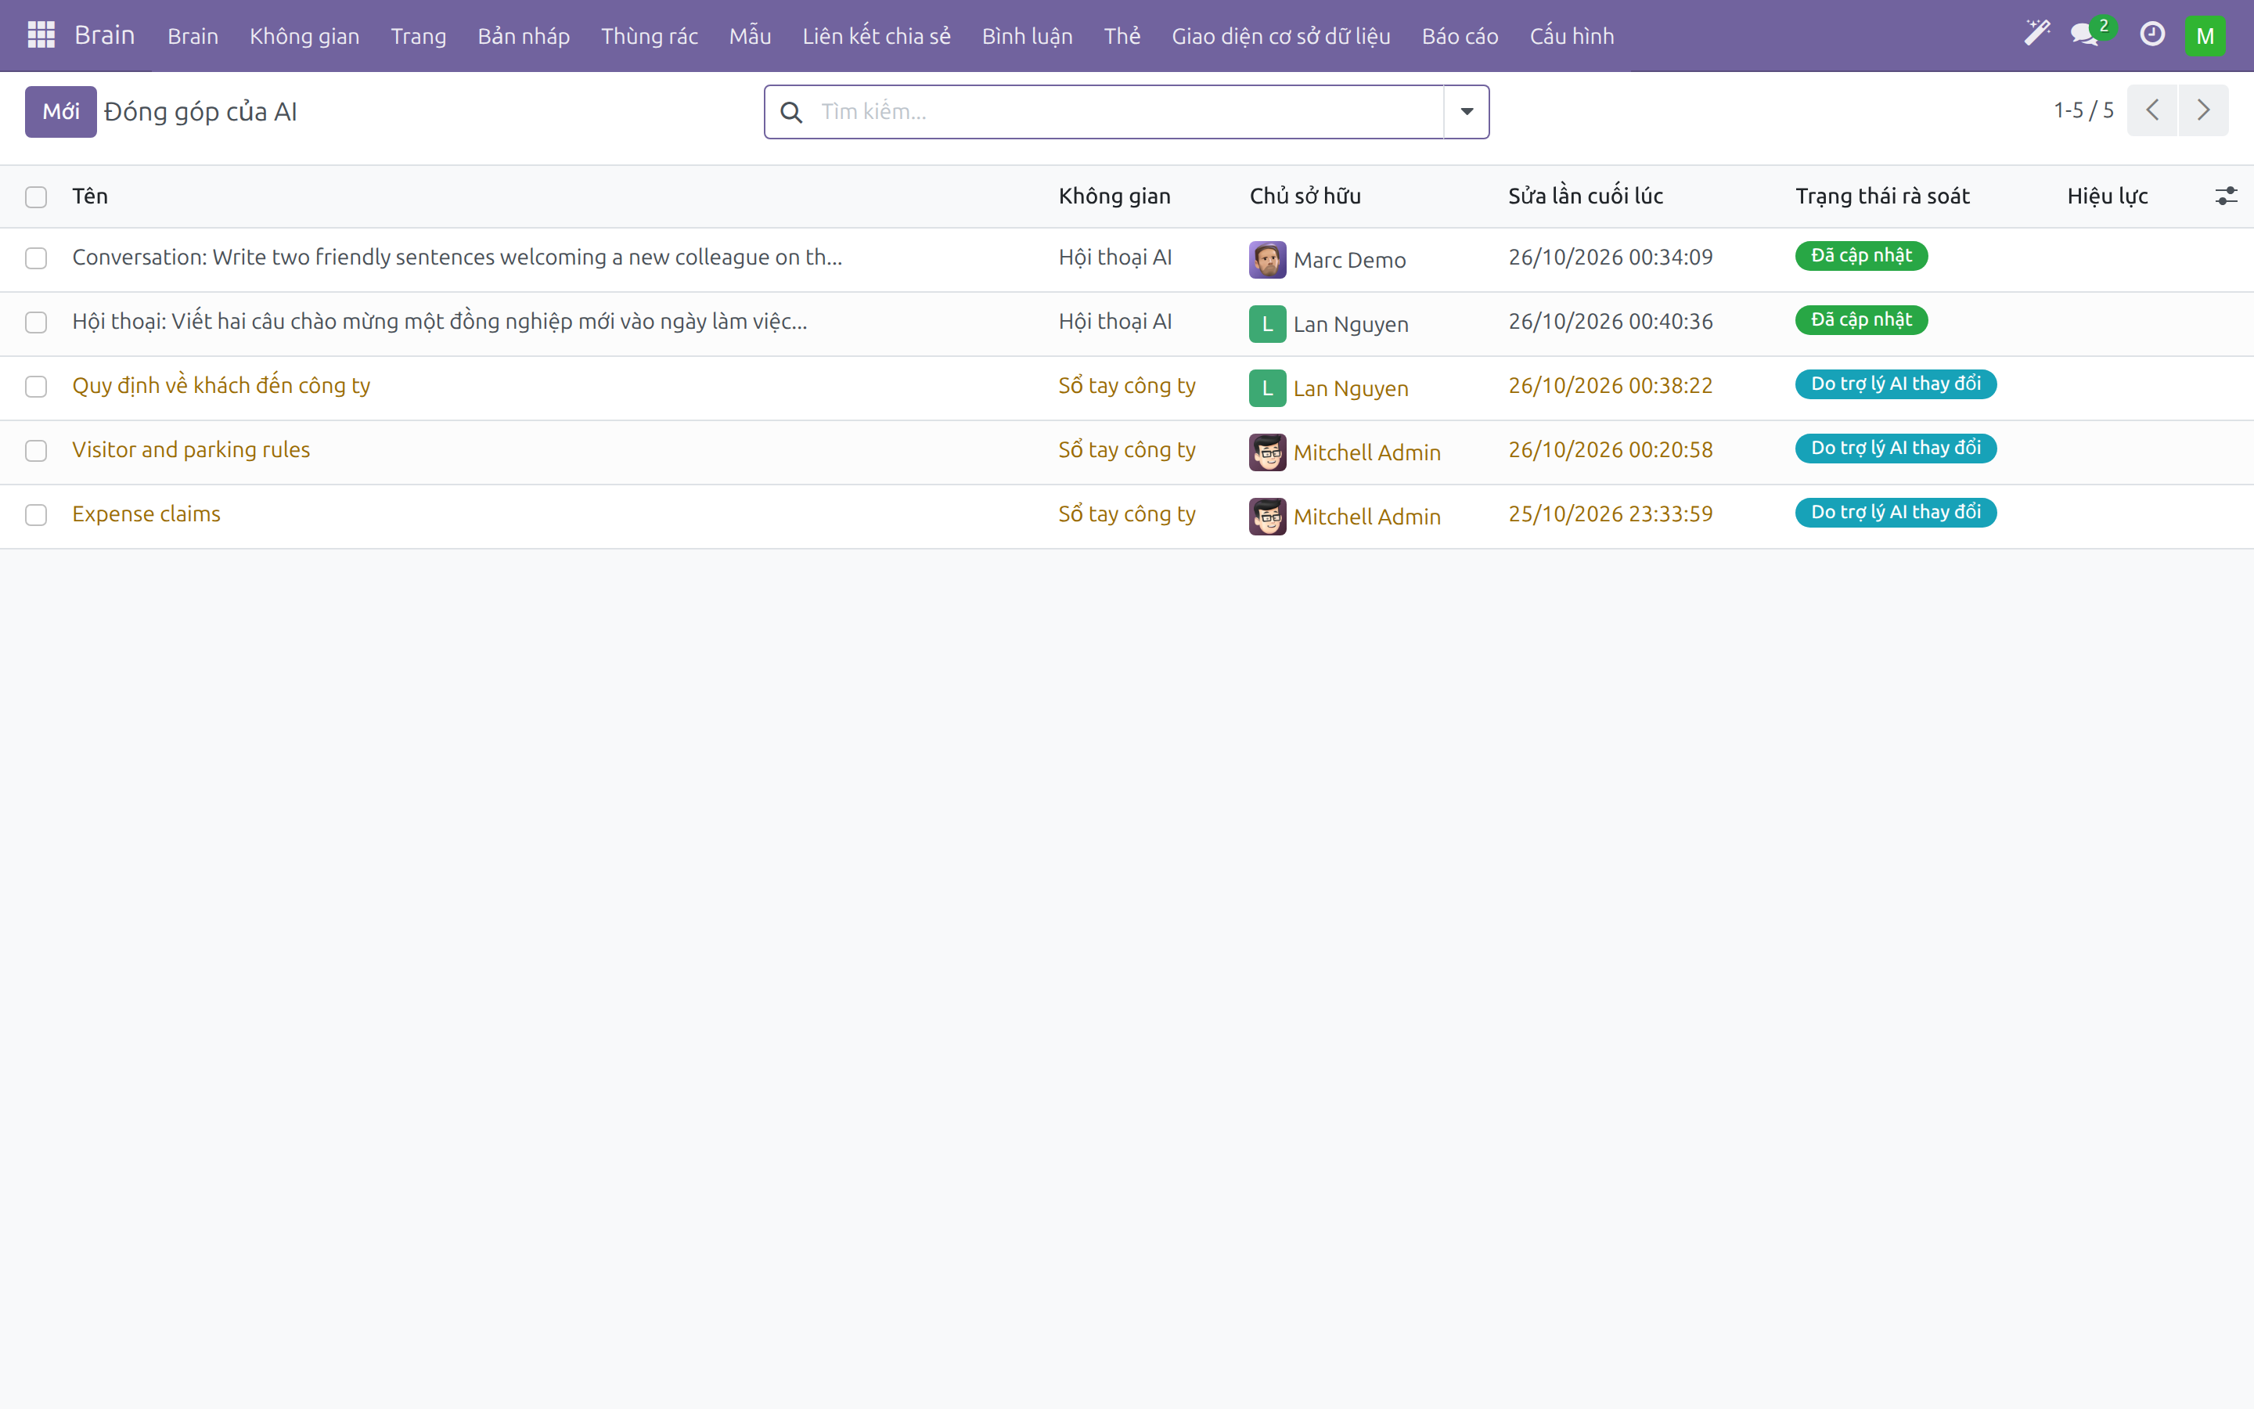Image resolution: width=2254 pixels, height=1409 pixels.
Task: Open the conversations messages icon
Action: [2084, 34]
